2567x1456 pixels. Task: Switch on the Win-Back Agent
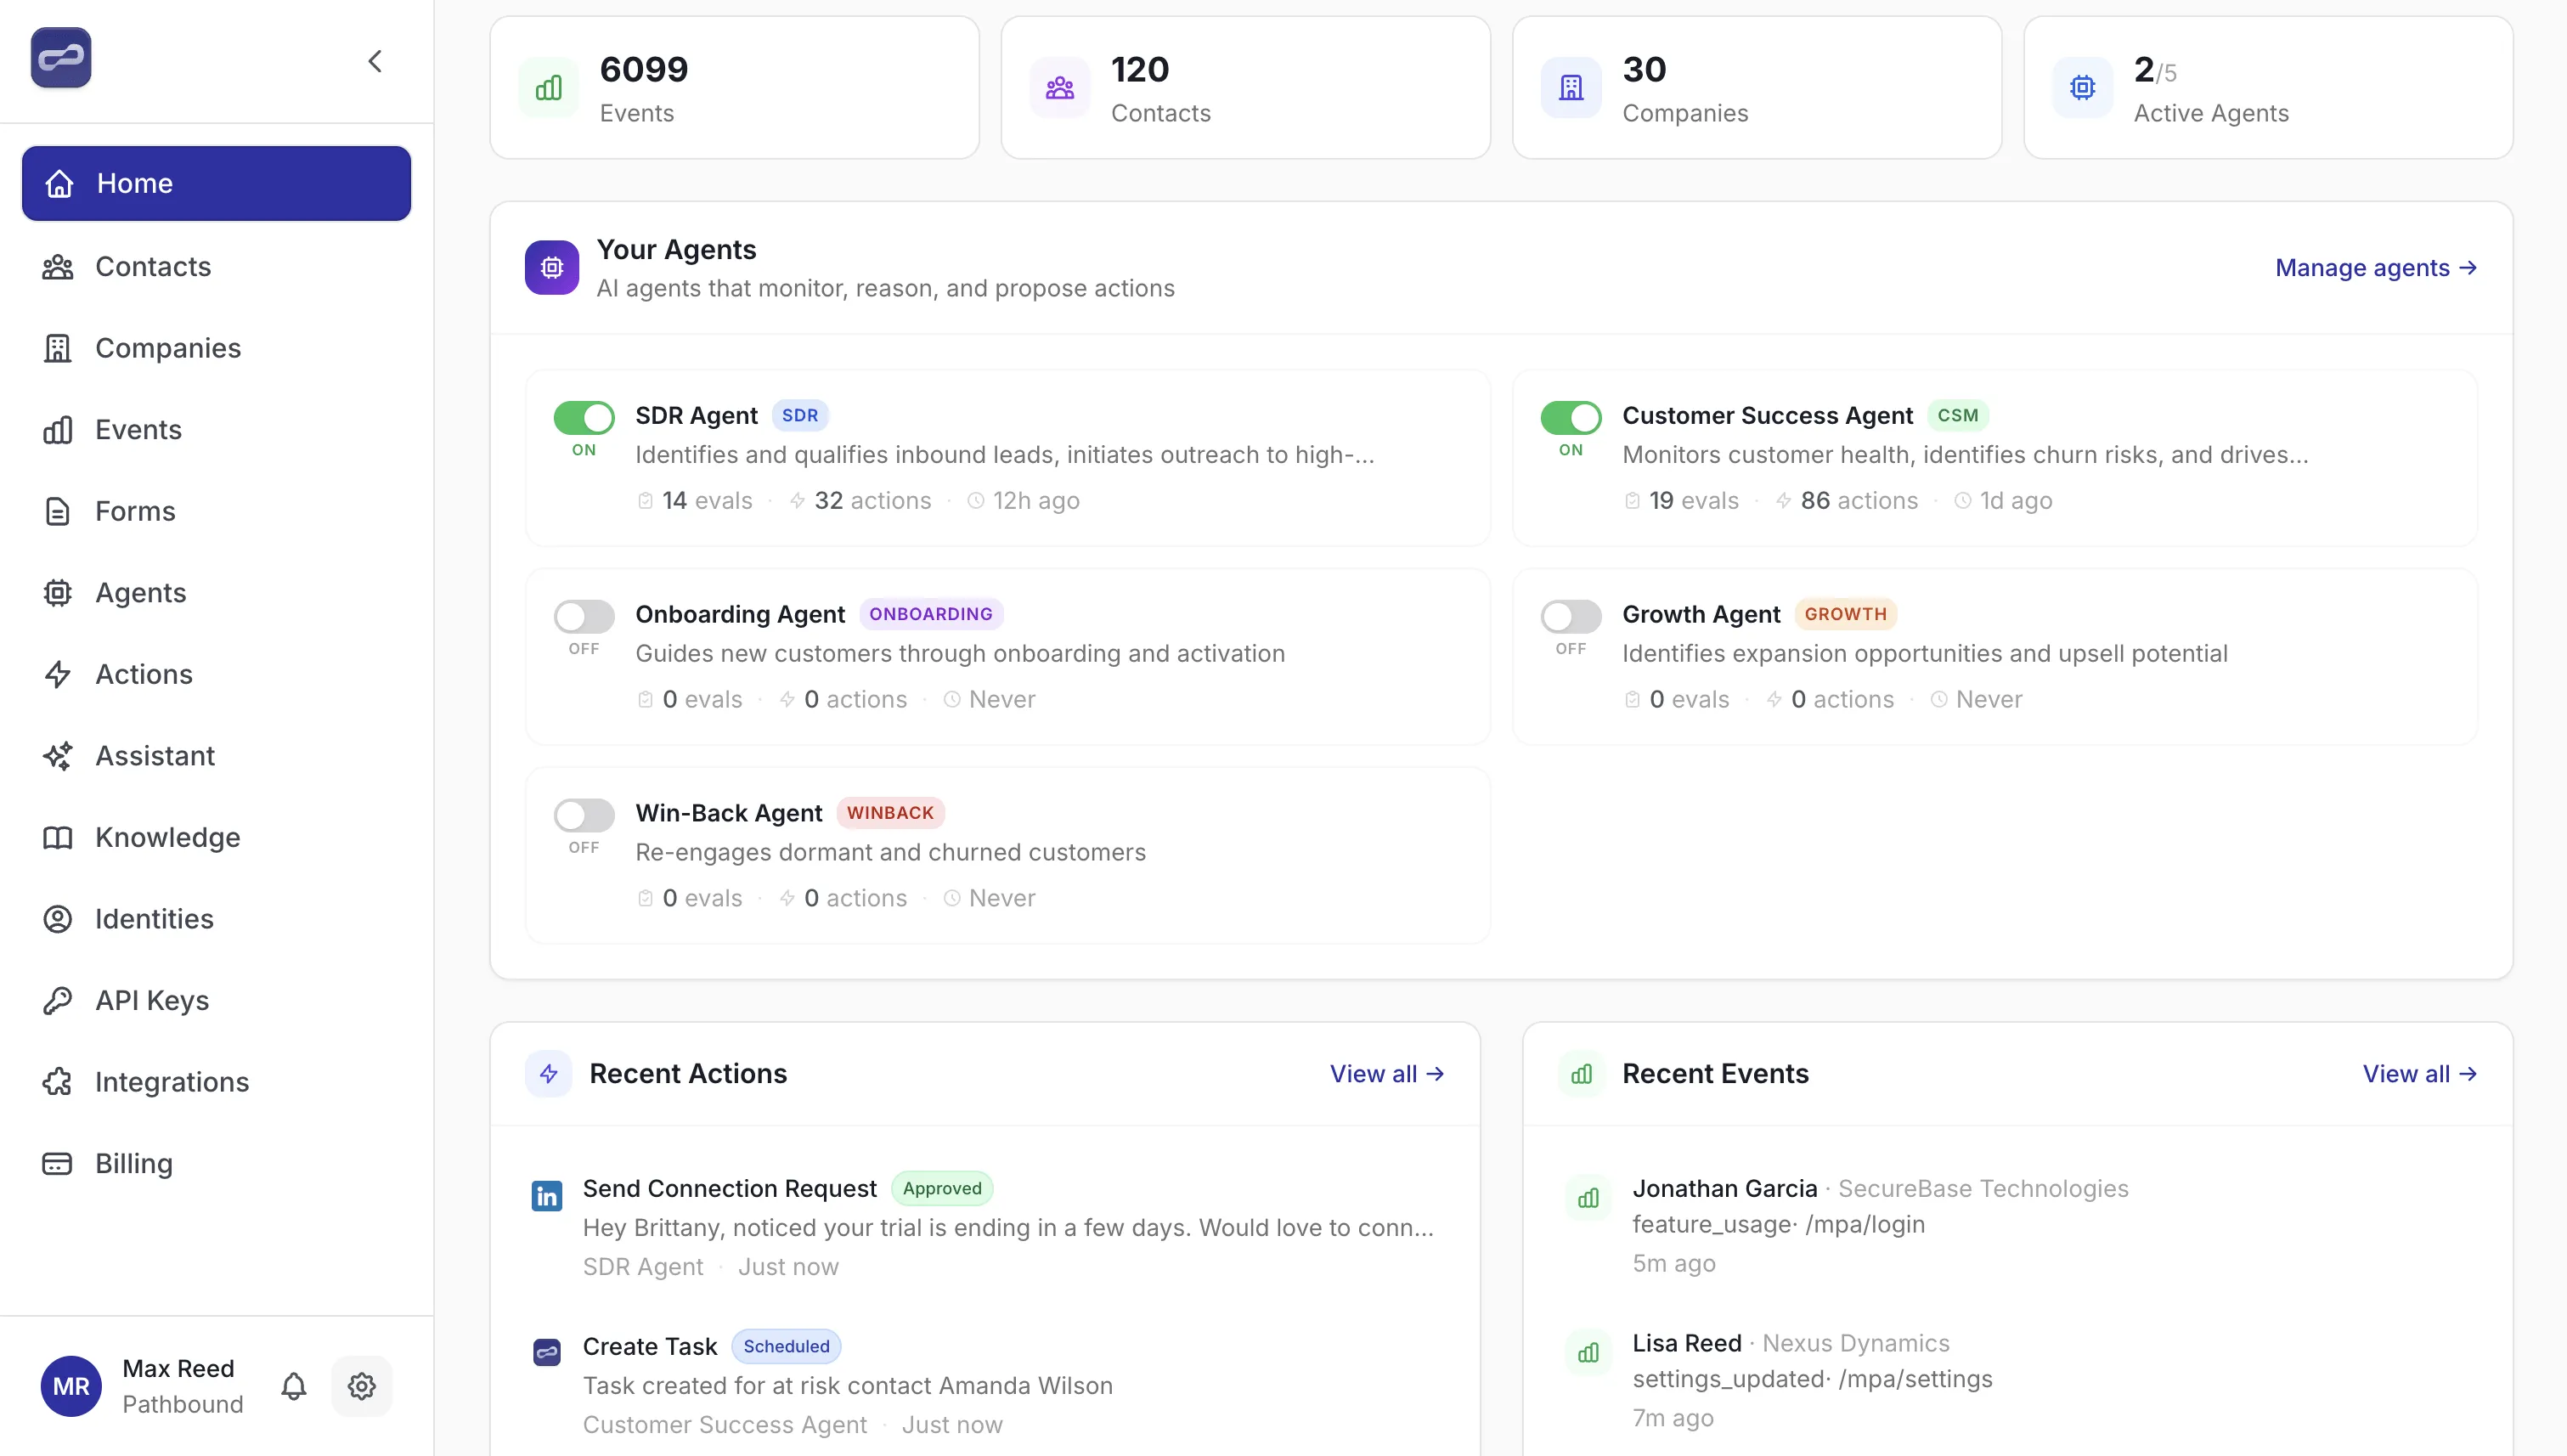click(584, 815)
